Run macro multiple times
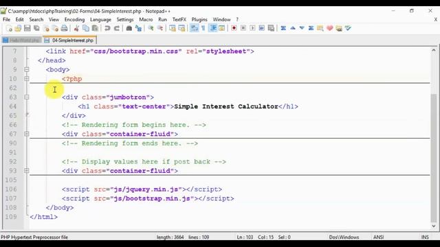 pyautogui.click(x=261, y=28)
